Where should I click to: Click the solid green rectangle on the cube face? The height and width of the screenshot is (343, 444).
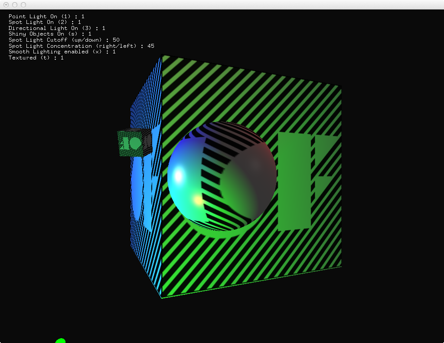[x=294, y=181]
